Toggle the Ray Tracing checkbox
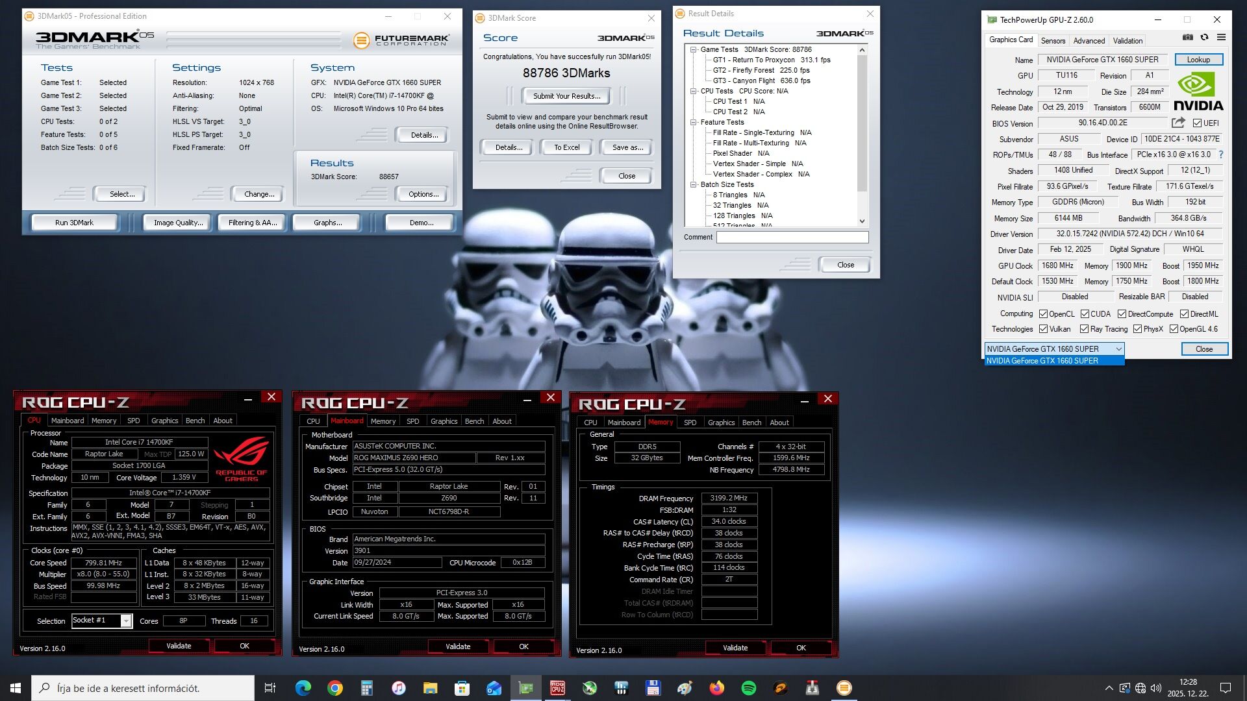The width and height of the screenshot is (1247, 701). [1084, 329]
